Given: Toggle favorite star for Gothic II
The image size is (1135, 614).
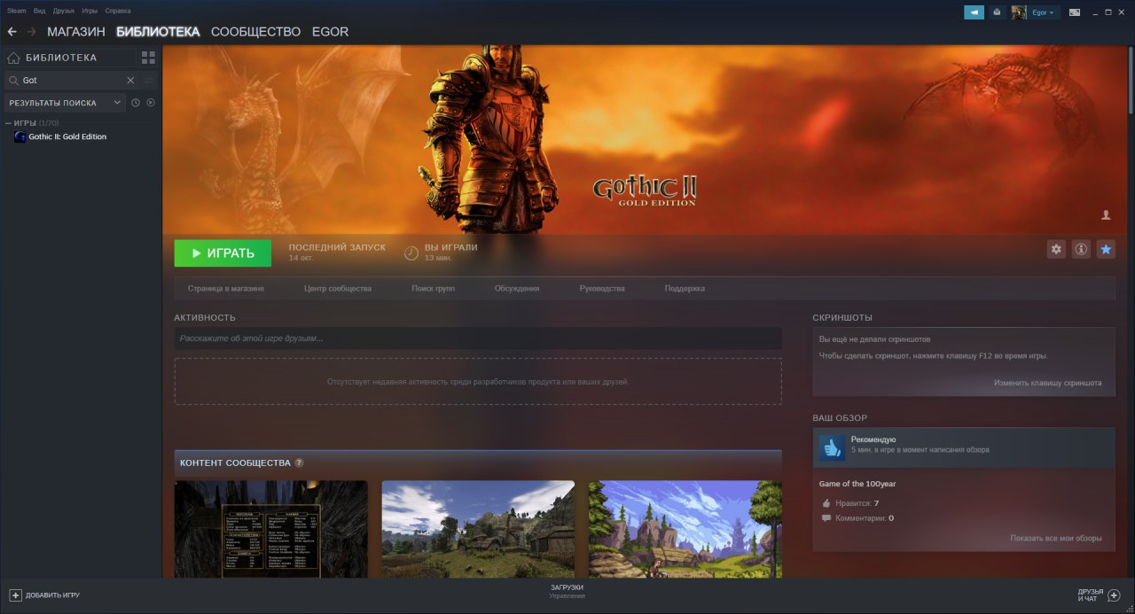Looking at the screenshot, I should (x=1106, y=250).
